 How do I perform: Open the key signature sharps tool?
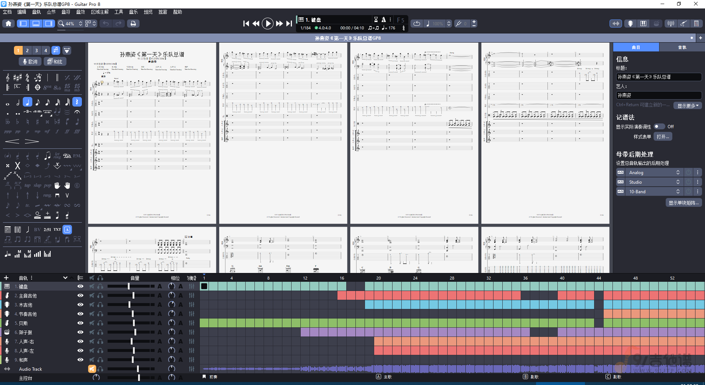[17, 78]
